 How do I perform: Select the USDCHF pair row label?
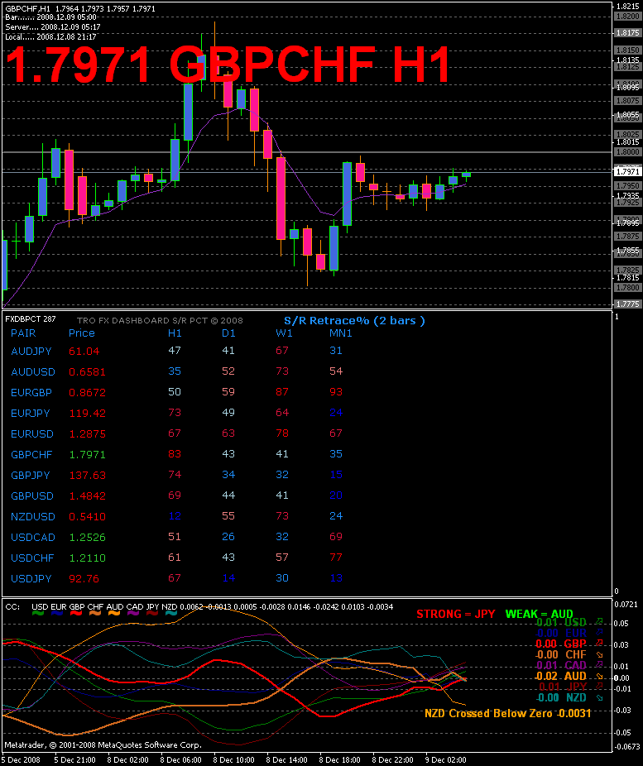tap(32, 558)
